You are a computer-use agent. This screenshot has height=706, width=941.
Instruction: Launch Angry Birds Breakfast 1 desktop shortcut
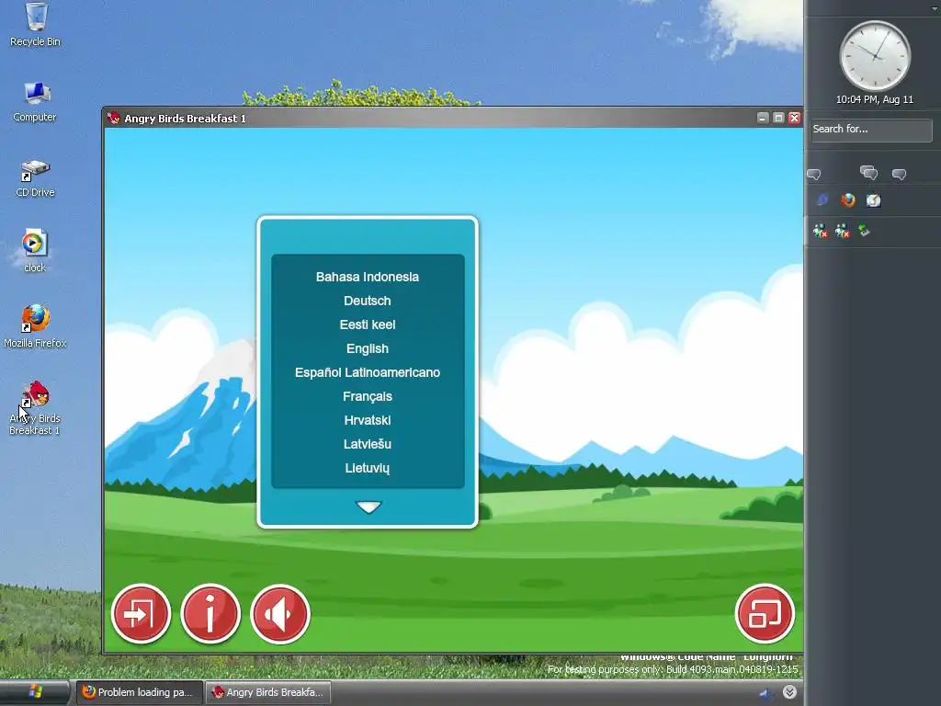[35, 407]
